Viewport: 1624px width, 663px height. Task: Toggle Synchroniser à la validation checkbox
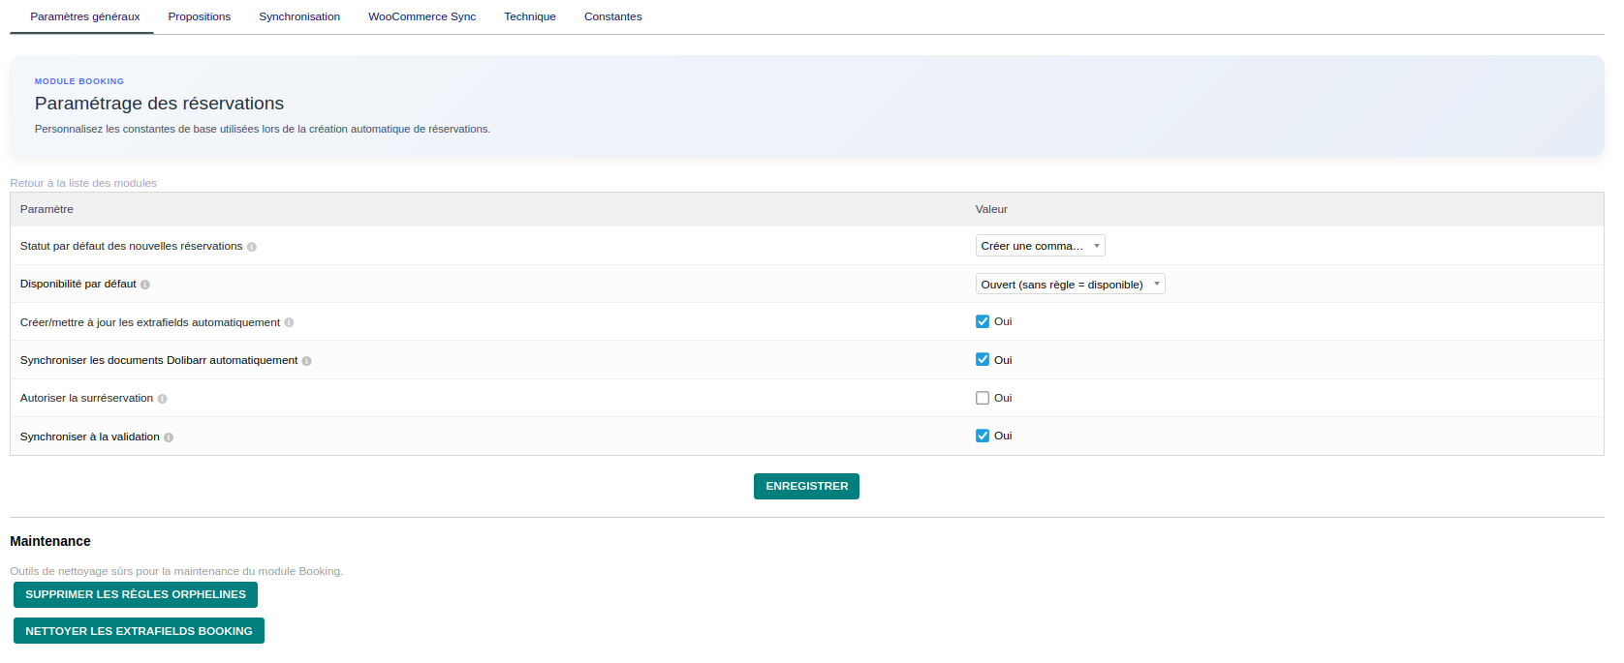[983, 436]
